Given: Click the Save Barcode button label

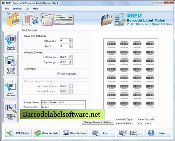Looking at the screenshot, I should [x=78, y=133].
